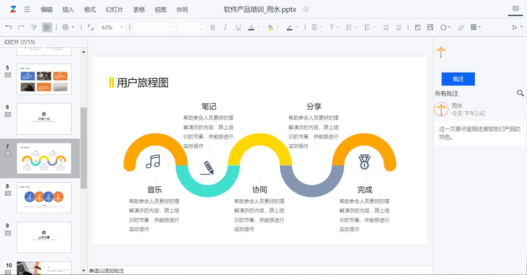Viewport: 527px width, 275px height.
Task: Open the 协同 menu
Action: pyautogui.click(x=182, y=9)
